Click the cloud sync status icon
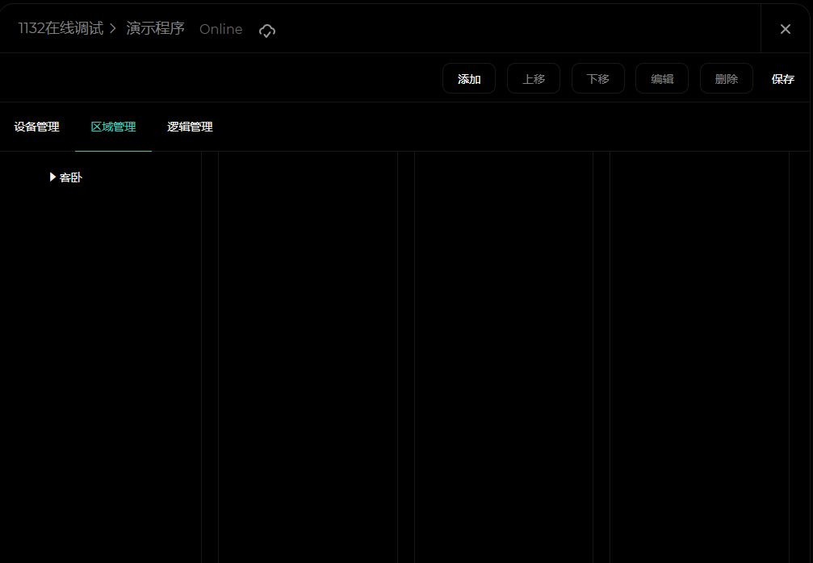Viewport: 813px width, 563px height. [x=267, y=31]
